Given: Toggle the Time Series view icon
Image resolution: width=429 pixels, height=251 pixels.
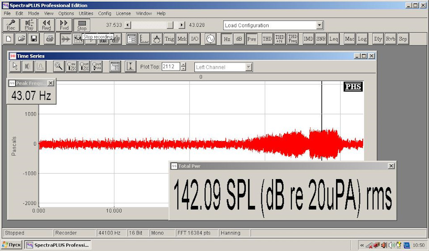Looking at the screenshot, I should coord(66,39).
